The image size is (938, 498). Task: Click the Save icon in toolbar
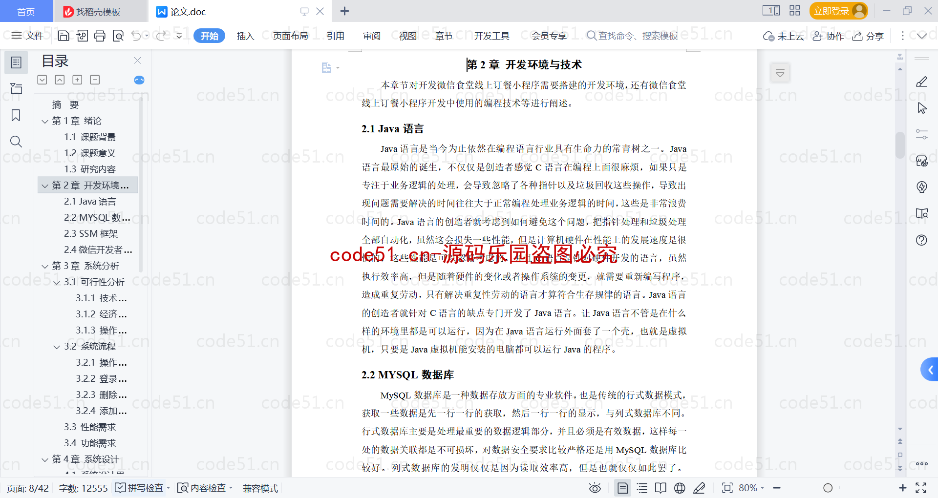click(64, 36)
